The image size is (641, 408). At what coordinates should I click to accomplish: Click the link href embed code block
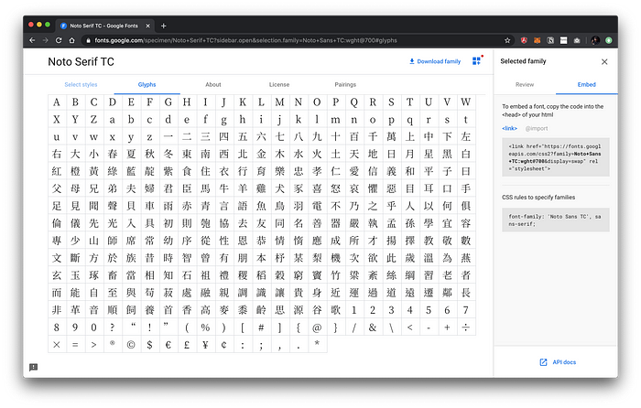(x=556, y=157)
